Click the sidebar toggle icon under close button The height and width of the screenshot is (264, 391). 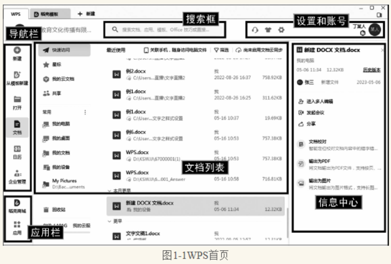tap(379, 15)
